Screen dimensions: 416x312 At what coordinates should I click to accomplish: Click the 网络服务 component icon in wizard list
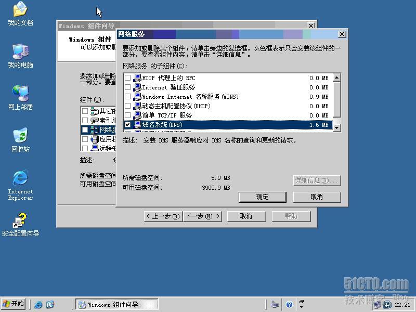point(94,129)
